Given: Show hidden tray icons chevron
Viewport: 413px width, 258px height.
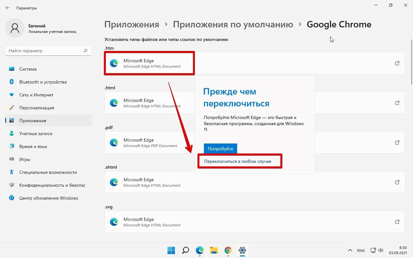Looking at the screenshot, I should pos(350,250).
